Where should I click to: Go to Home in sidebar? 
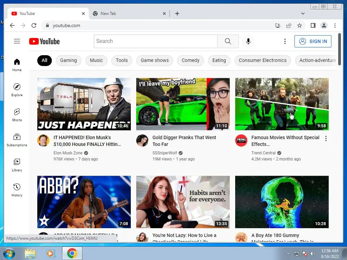(17, 65)
